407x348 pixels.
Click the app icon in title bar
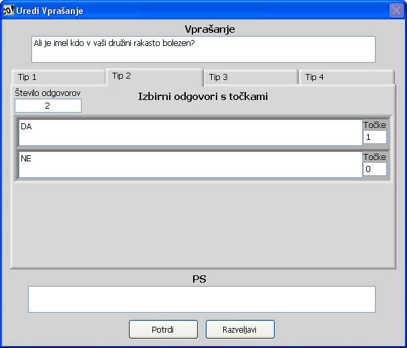(8, 11)
